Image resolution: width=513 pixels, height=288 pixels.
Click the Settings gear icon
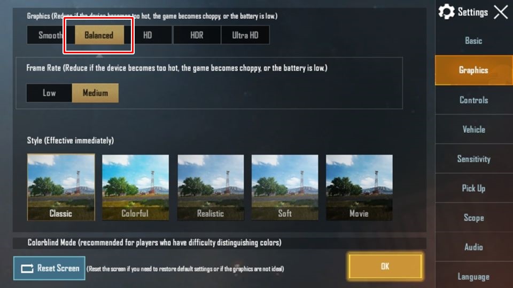446,12
